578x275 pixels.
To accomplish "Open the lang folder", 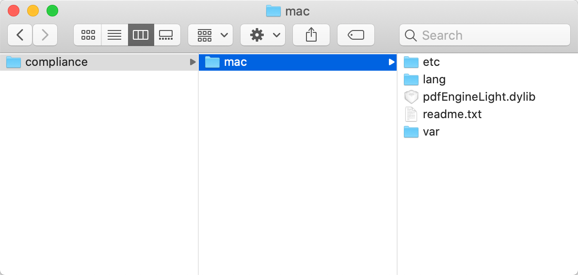I will 433,79.
